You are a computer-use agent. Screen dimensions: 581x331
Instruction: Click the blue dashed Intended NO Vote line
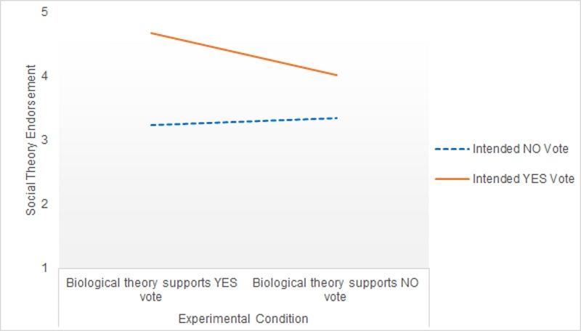pyautogui.click(x=243, y=121)
